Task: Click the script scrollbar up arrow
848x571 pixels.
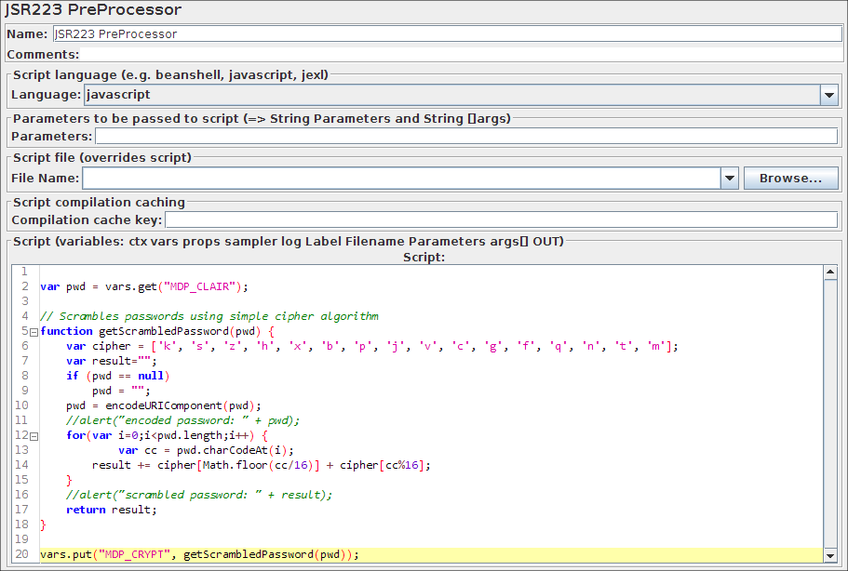Action: pos(829,272)
